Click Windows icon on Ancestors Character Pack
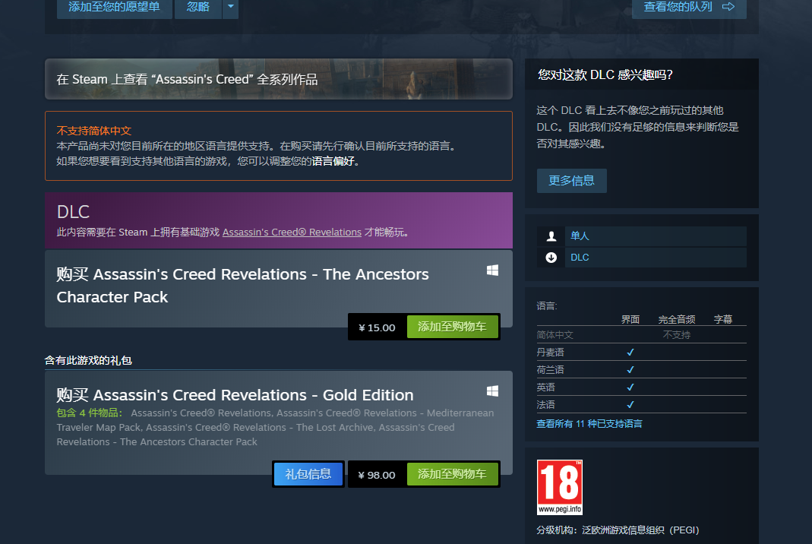 point(492,270)
